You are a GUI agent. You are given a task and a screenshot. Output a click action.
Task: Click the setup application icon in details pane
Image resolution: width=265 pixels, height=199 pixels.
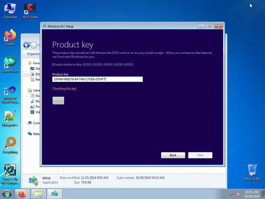pos(34,180)
